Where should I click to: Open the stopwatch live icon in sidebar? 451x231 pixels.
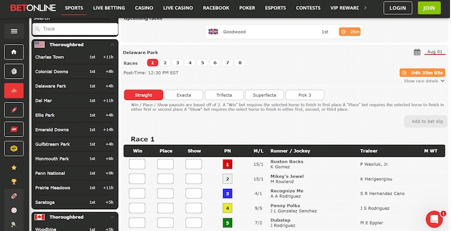14,71
